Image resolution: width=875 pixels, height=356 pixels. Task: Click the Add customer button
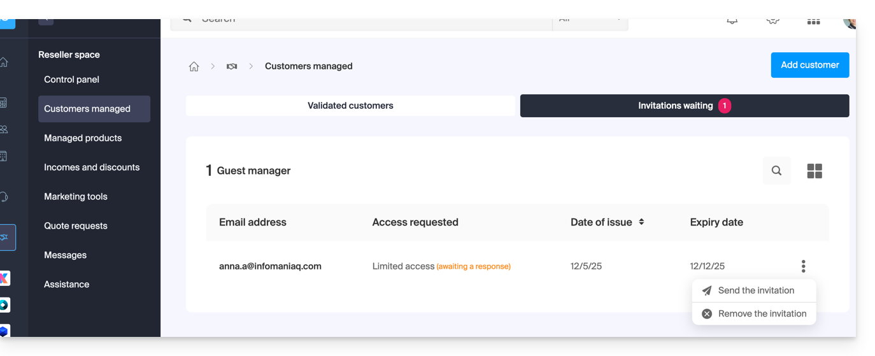(809, 65)
